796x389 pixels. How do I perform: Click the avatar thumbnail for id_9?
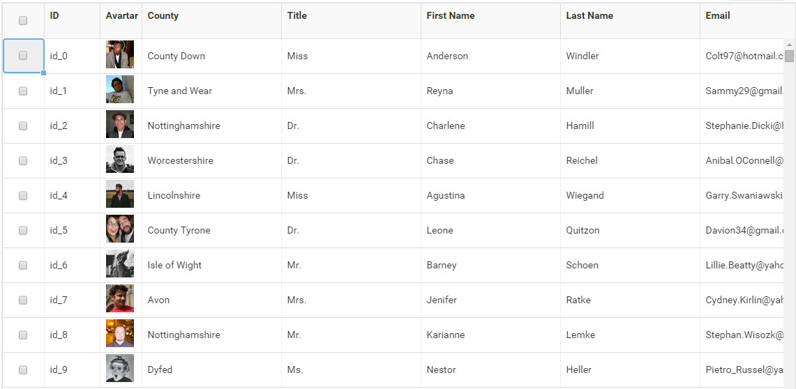(x=120, y=369)
